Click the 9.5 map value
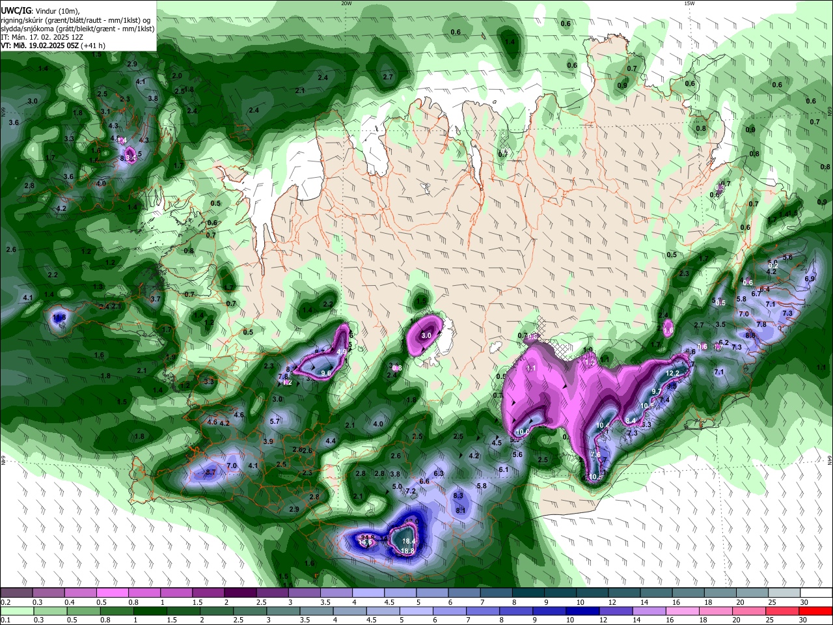Screen dimensions: 833x625 click(672, 386)
